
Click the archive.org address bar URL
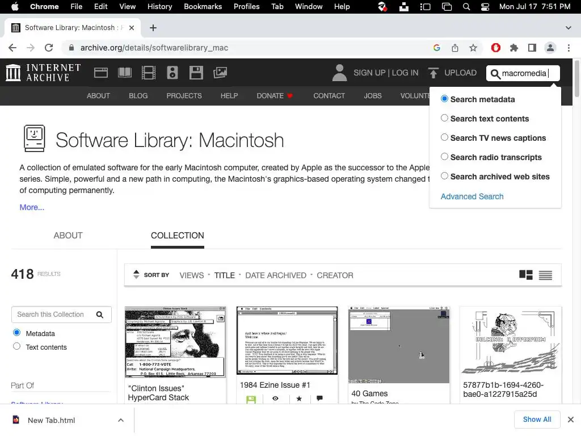tap(154, 48)
